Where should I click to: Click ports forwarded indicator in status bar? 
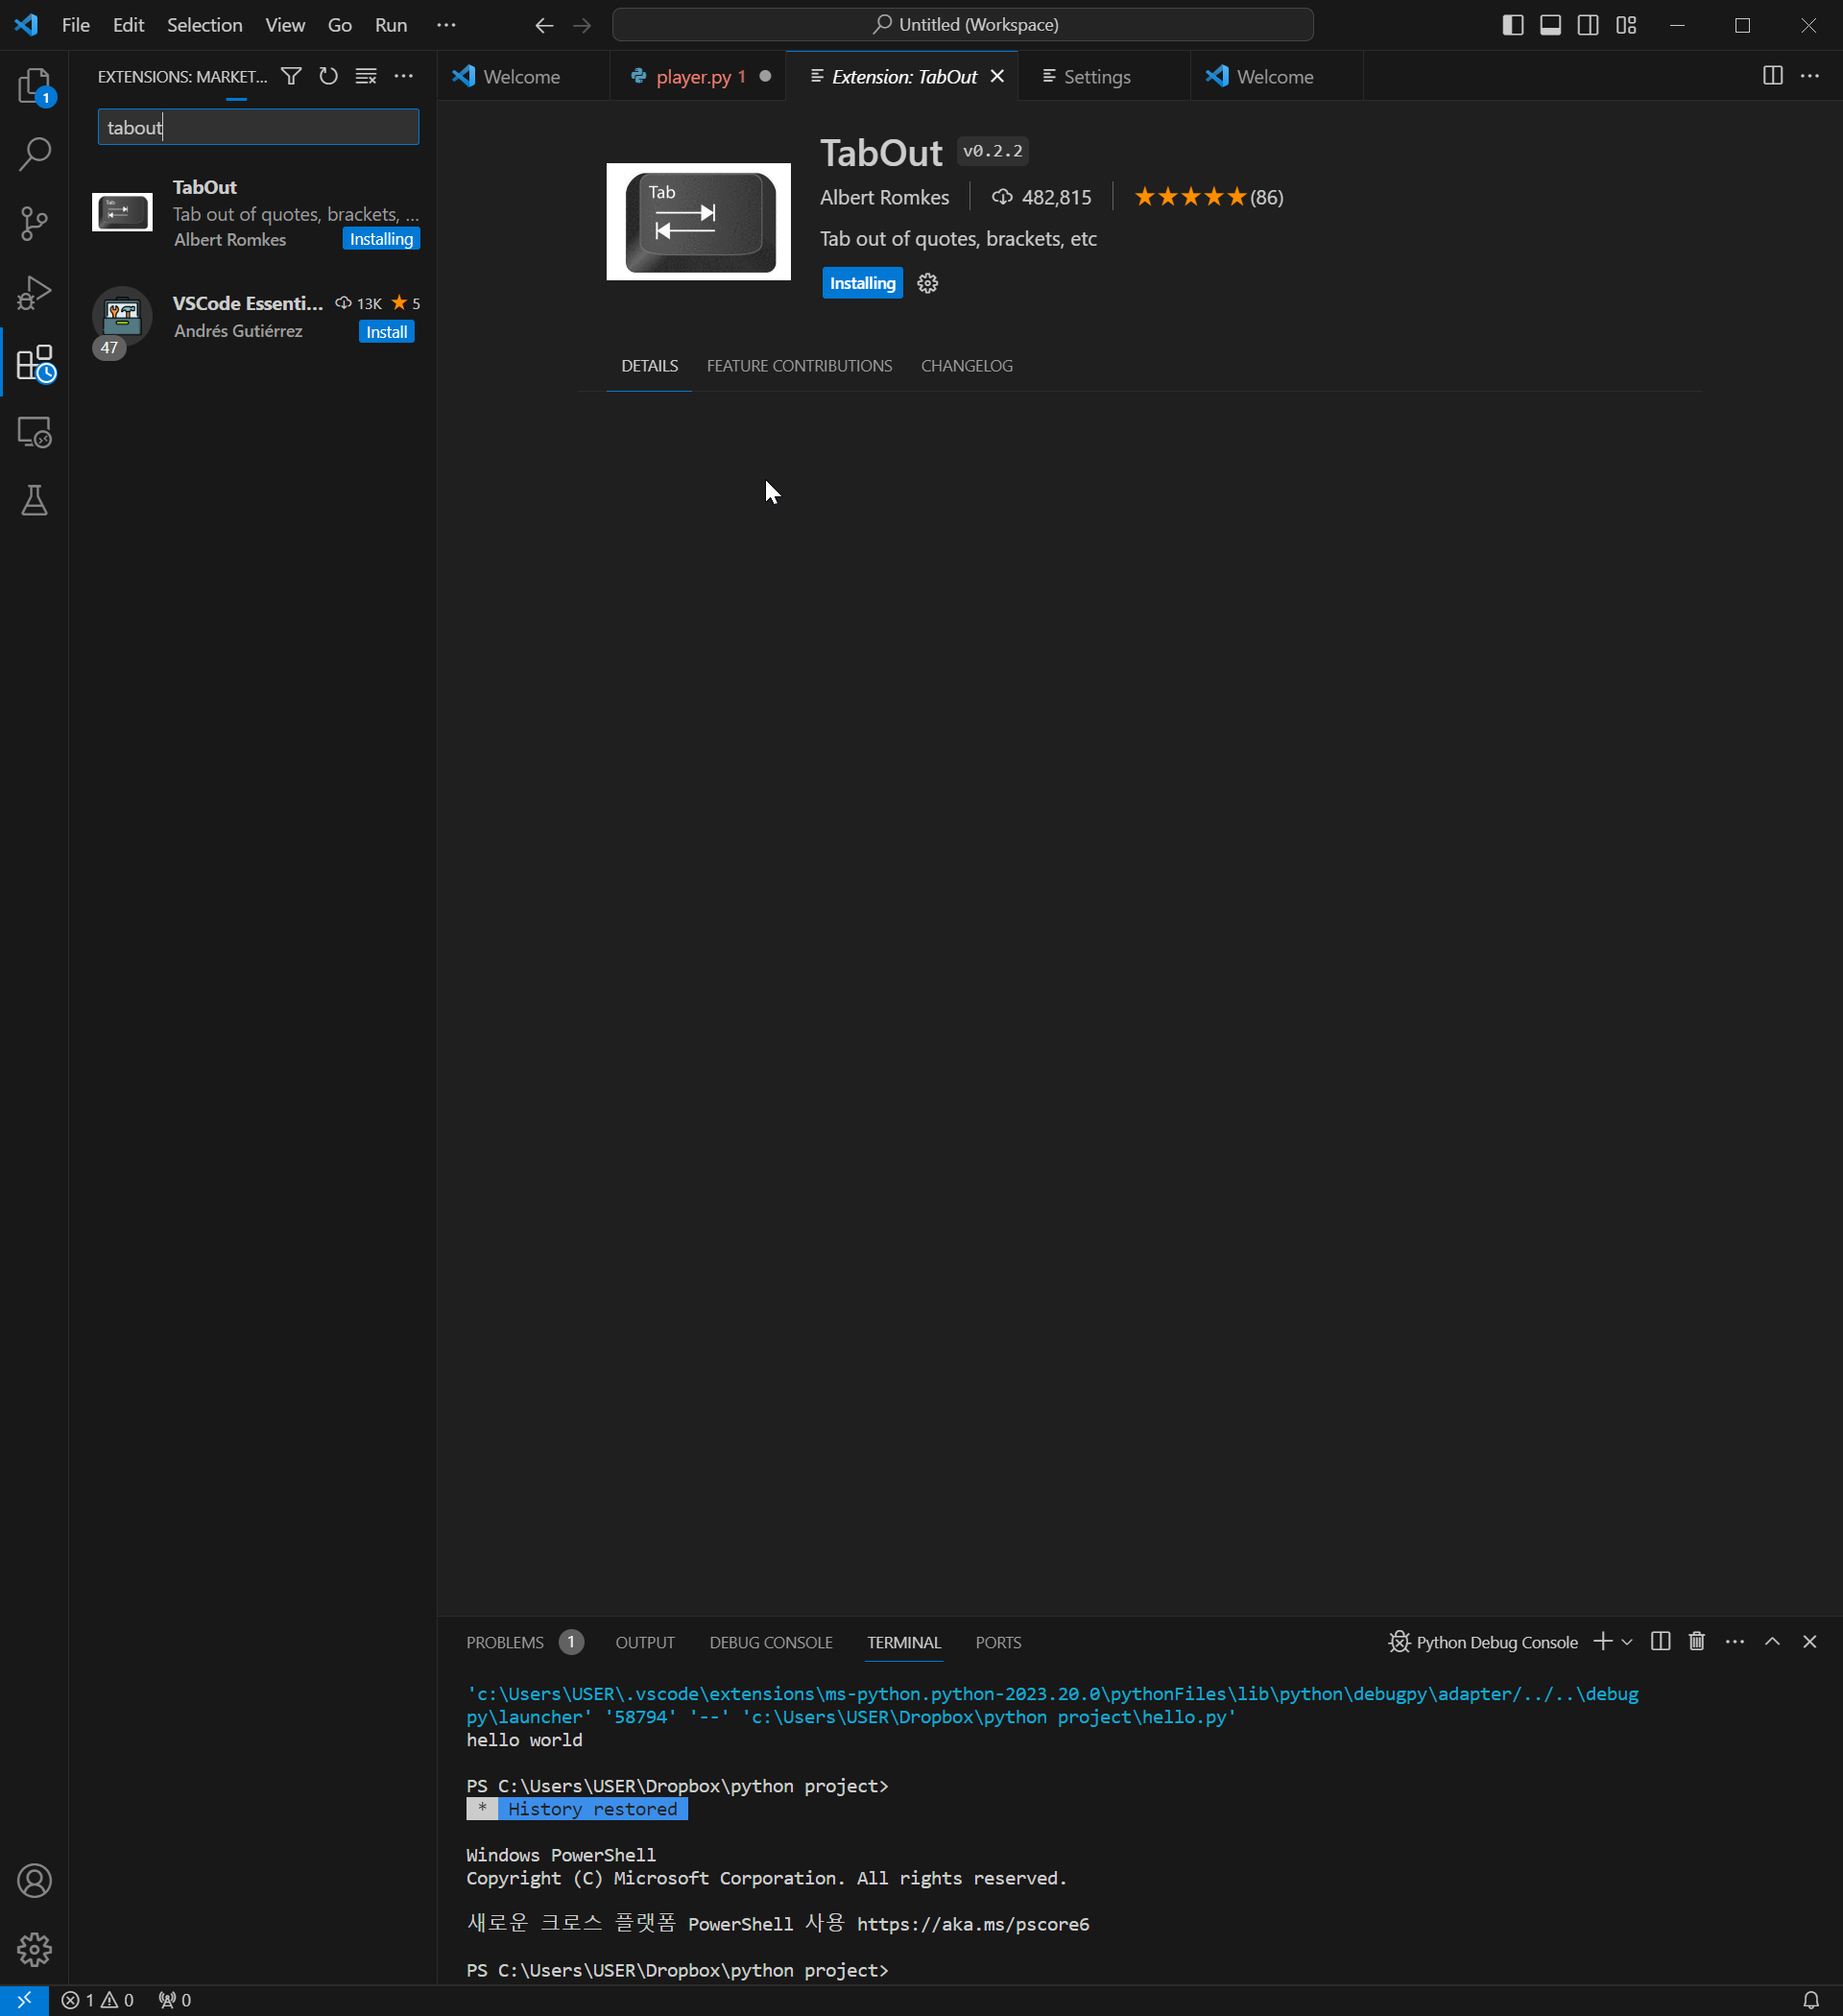pos(174,2000)
